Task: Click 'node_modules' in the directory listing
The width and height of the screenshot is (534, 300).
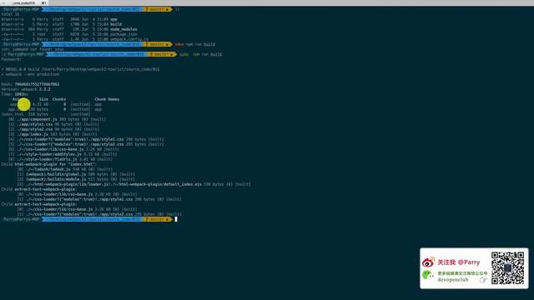Action: coord(123,29)
